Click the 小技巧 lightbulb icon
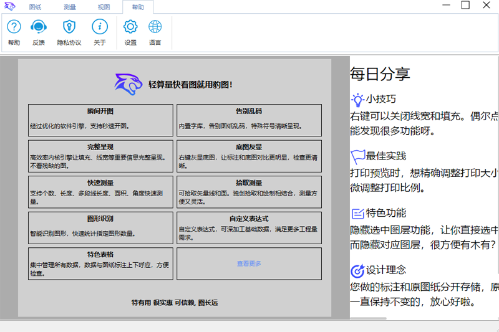499x332 pixels. (x=357, y=99)
